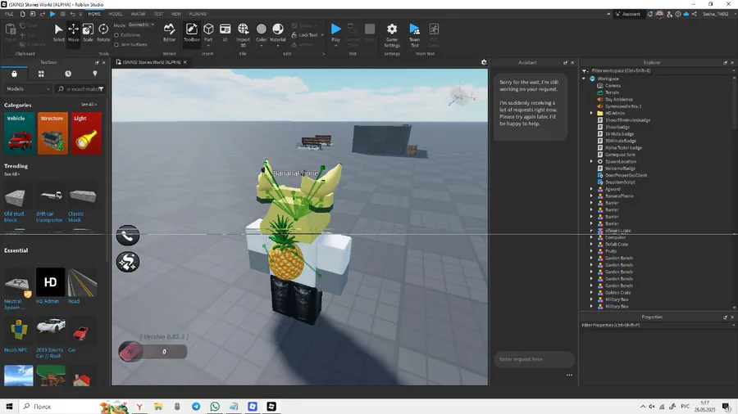Open the Material picker
The width and height of the screenshot is (738, 414).
(x=278, y=32)
